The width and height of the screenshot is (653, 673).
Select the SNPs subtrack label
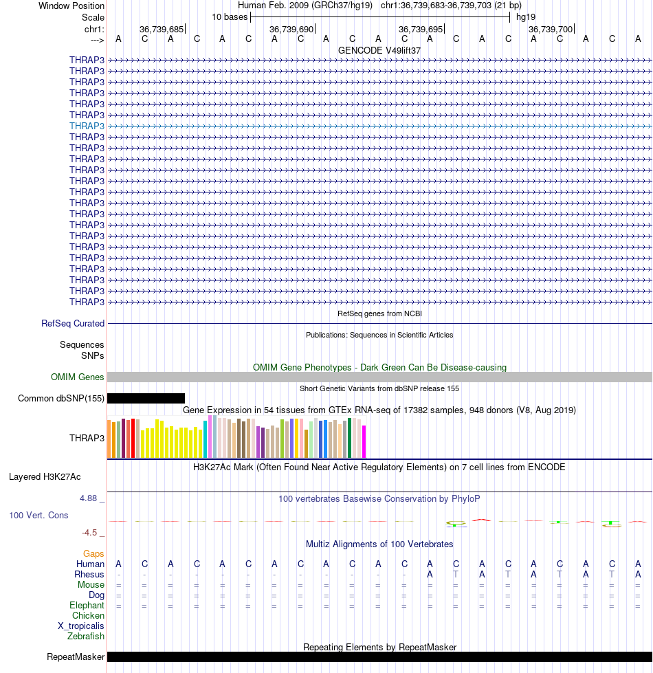coord(93,356)
